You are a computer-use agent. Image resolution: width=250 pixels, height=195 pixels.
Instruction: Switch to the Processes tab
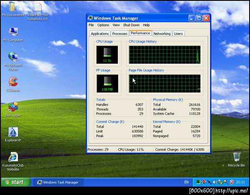[x=120, y=34]
